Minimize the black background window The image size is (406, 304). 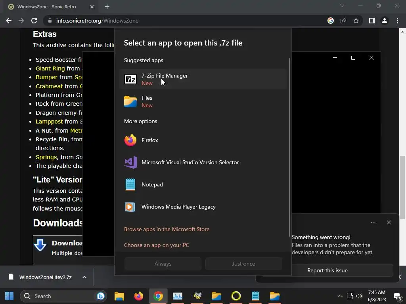pos(335,58)
